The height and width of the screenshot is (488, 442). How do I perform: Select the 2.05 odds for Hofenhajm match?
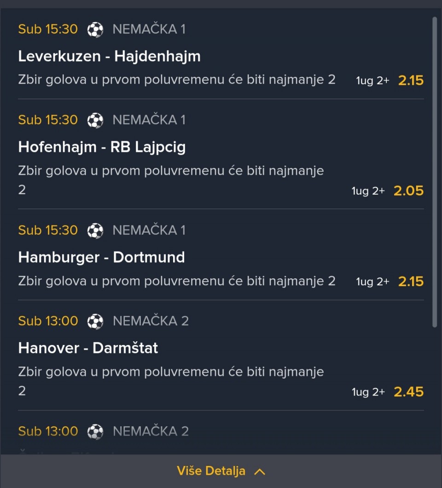pyautogui.click(x=408, y=191)
